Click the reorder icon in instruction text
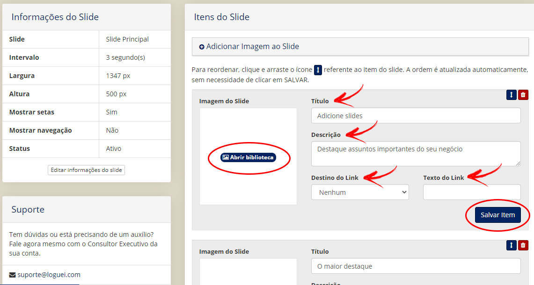This screenshot has width=534, height=285. [x=318, y=70]
